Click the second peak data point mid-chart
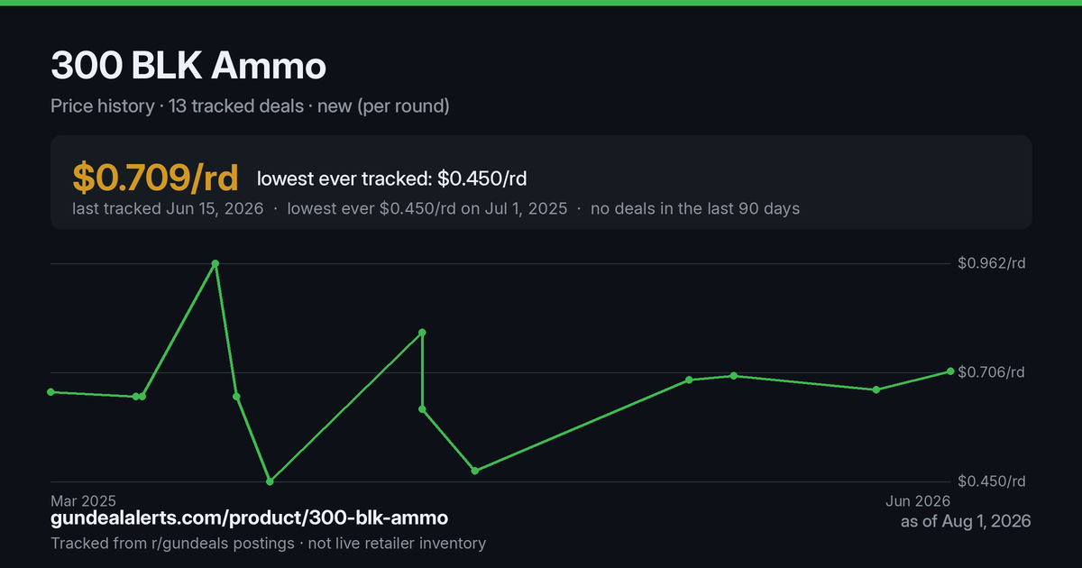This screenshot has height=568, width=1082. (x=422, y=333)
